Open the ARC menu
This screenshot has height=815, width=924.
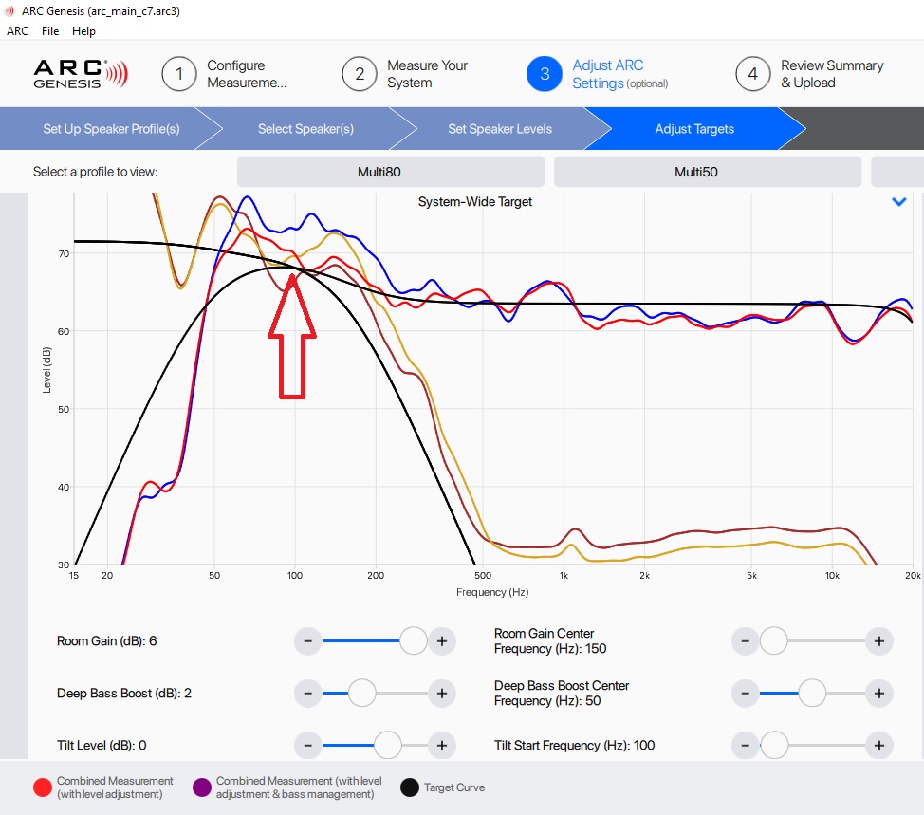pyautogui.click(x=17, y=31)
